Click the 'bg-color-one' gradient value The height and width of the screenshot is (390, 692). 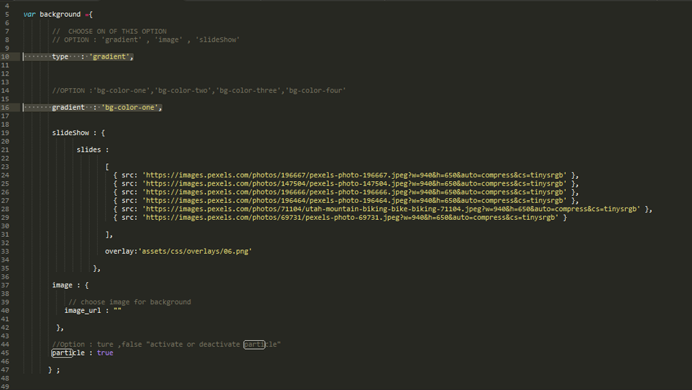coord(131,108)
